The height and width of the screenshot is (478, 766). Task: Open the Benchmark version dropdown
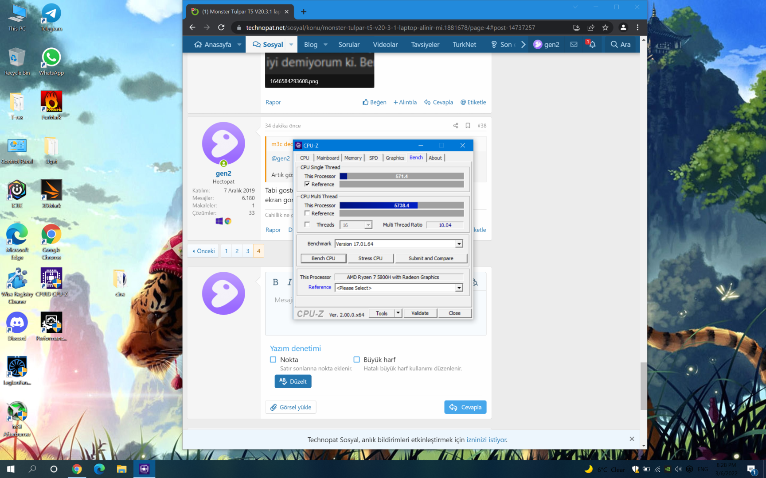(459, 244)
